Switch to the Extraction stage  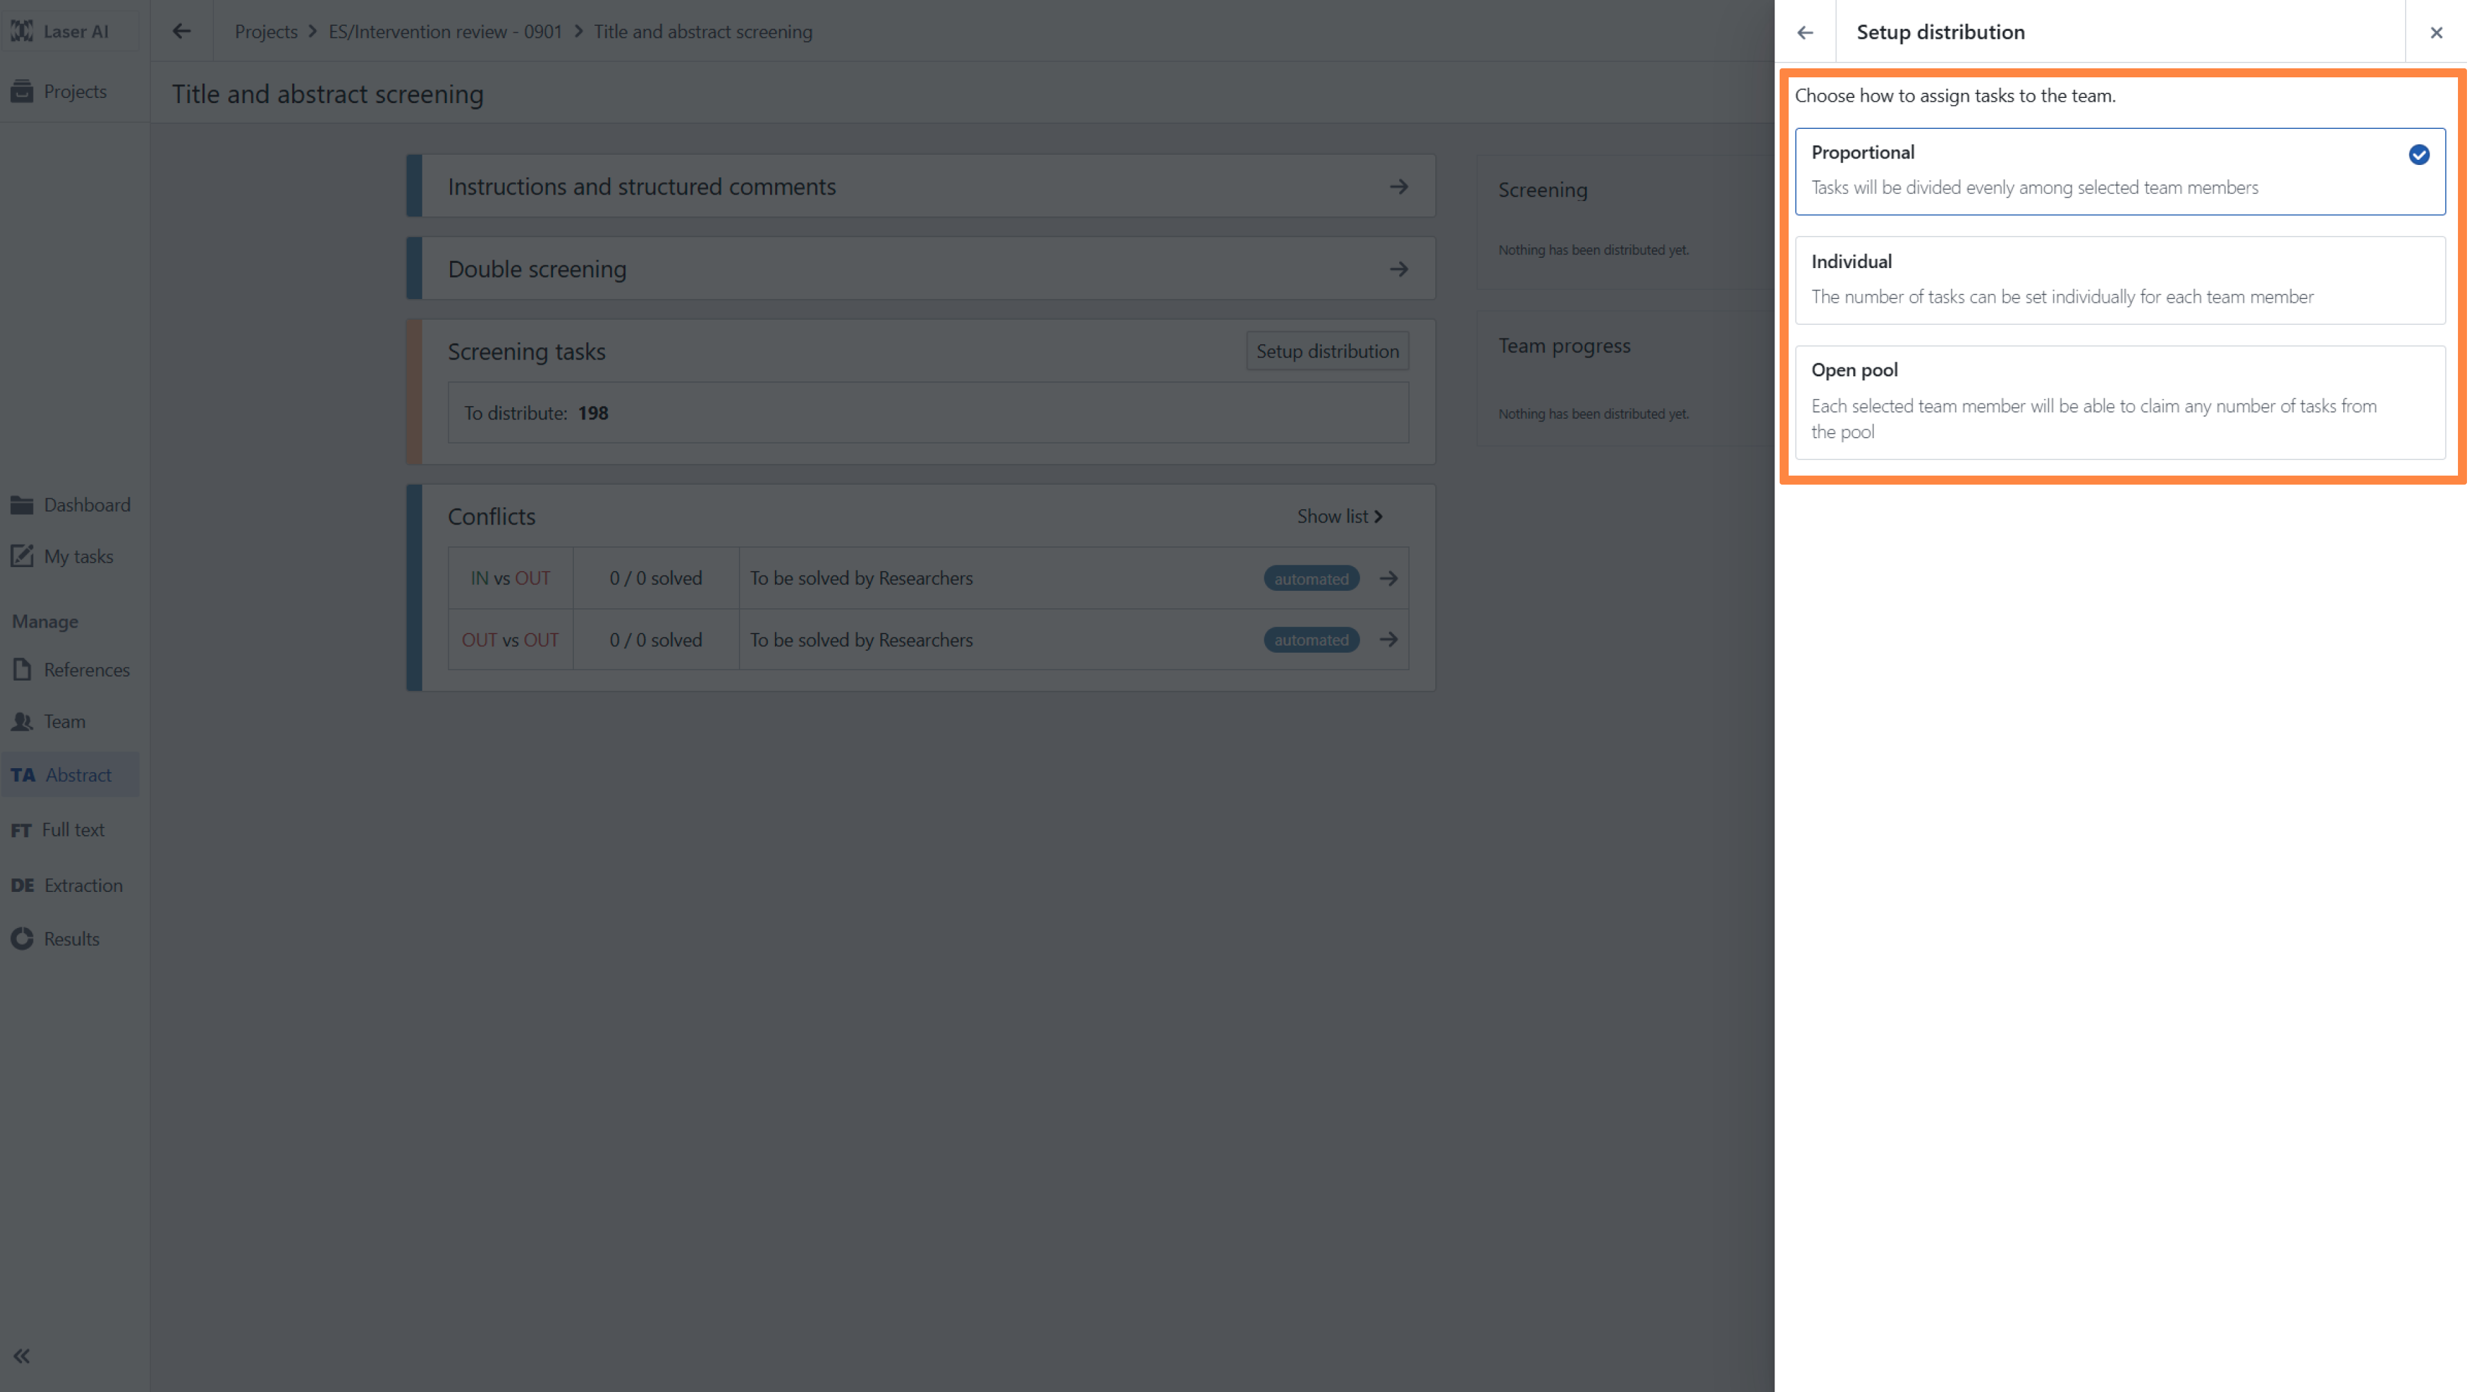point(82,885)
